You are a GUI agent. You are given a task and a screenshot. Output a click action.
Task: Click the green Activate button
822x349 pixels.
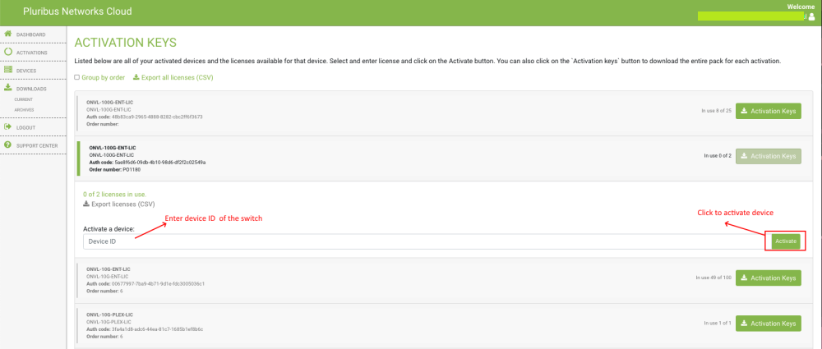coord(785,241)
